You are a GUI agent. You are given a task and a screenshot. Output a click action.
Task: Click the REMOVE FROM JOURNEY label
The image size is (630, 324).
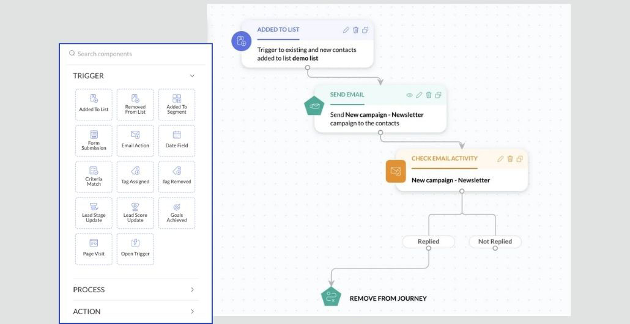pyautogui.click(x=388, y=298)
